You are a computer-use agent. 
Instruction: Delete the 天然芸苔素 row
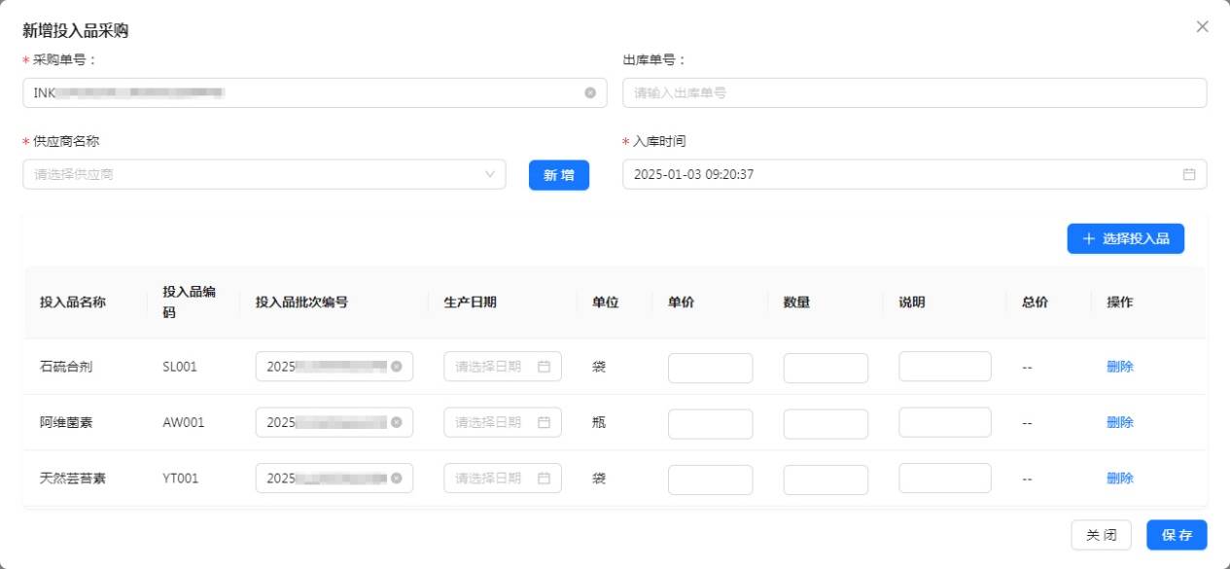pyautogui.click(x=1119, y=479)
